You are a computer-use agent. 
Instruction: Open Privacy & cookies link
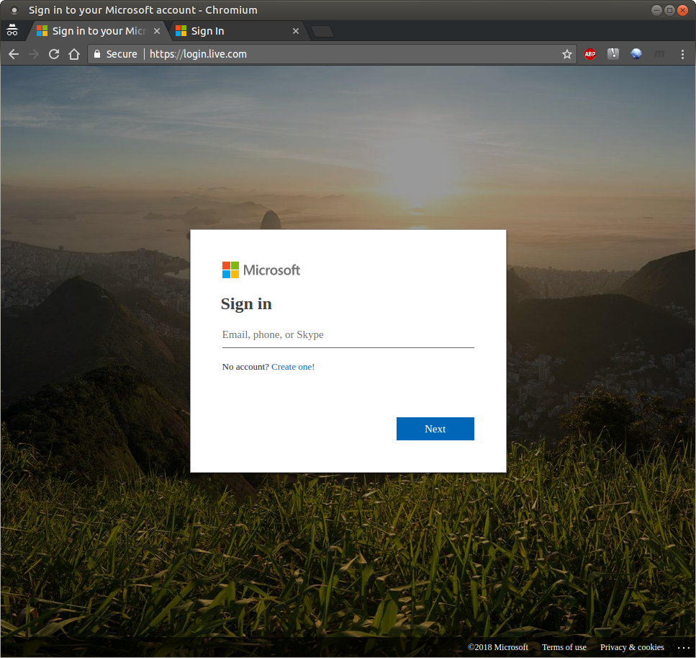(632, 647)
